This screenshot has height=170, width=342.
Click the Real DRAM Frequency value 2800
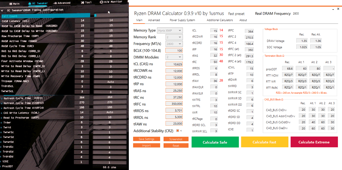point(296,14)
